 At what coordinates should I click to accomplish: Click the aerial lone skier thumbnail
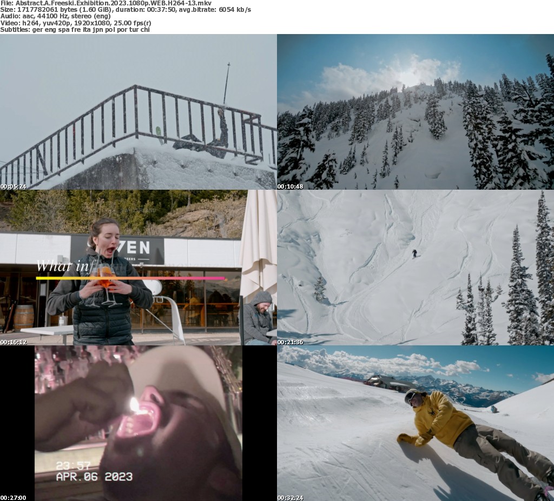(415, 268)
